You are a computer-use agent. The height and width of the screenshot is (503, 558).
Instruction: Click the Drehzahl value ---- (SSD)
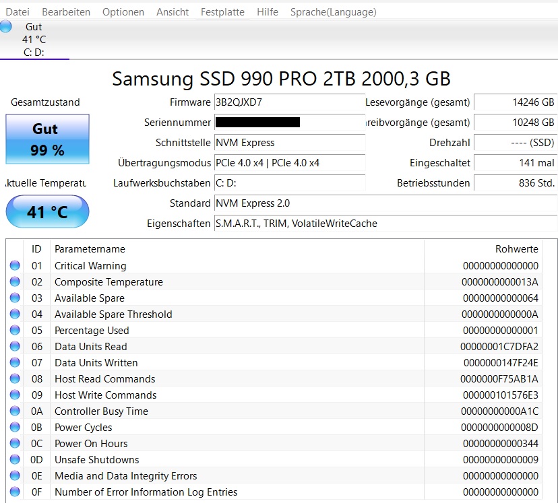tap(516, 143)
